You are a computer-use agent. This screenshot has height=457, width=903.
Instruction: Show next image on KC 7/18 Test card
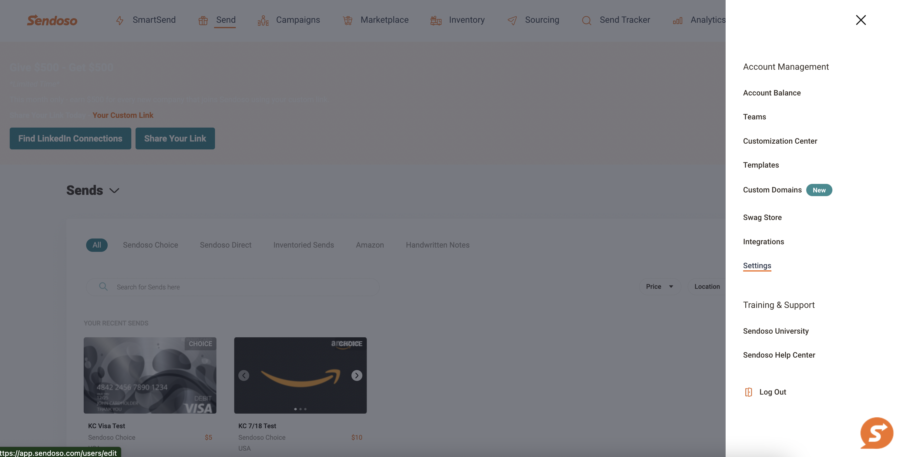[x=357, y=375]
